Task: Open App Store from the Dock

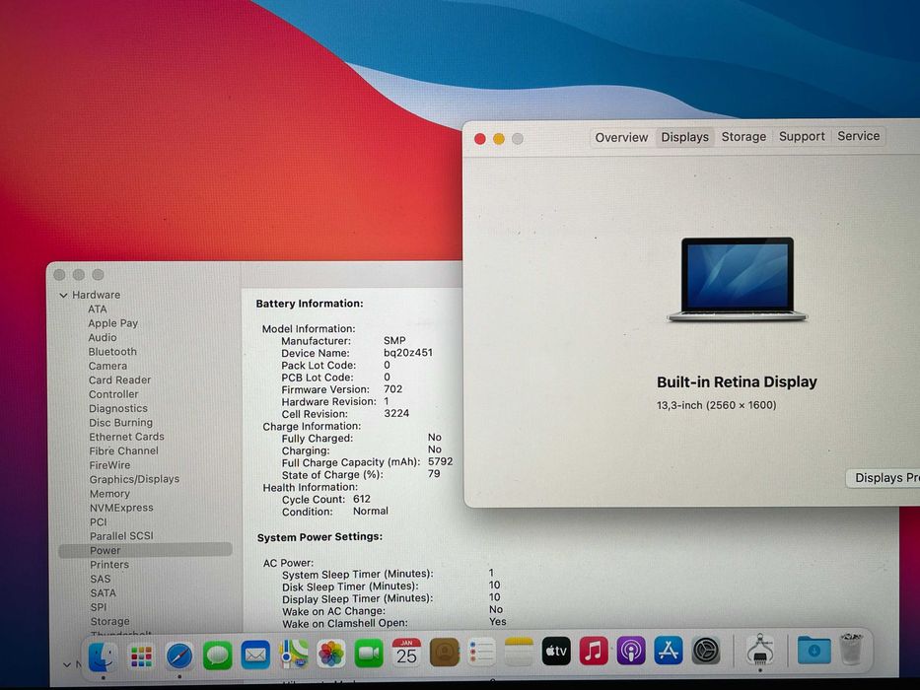Action: click(669, 650)
